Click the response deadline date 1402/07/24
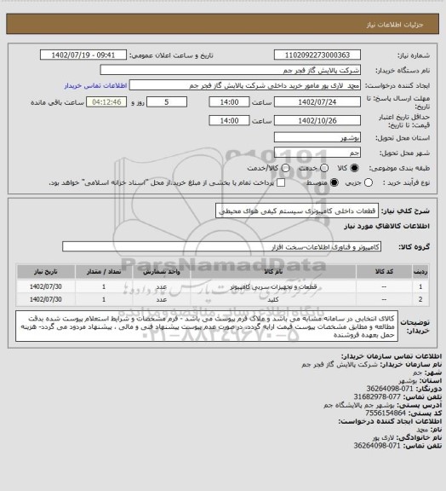The image size is (446, 491). click(317, 102)
